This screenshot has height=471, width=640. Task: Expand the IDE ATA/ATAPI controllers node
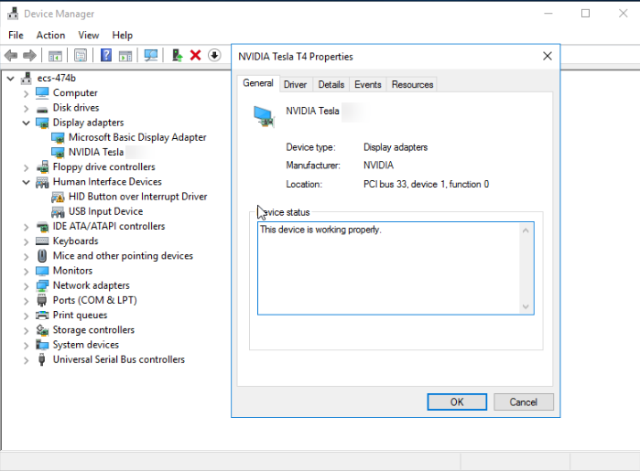point(27,227)
